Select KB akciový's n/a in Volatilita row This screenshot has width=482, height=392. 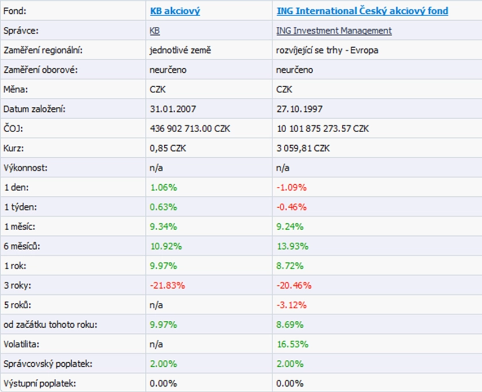point(156,344)
